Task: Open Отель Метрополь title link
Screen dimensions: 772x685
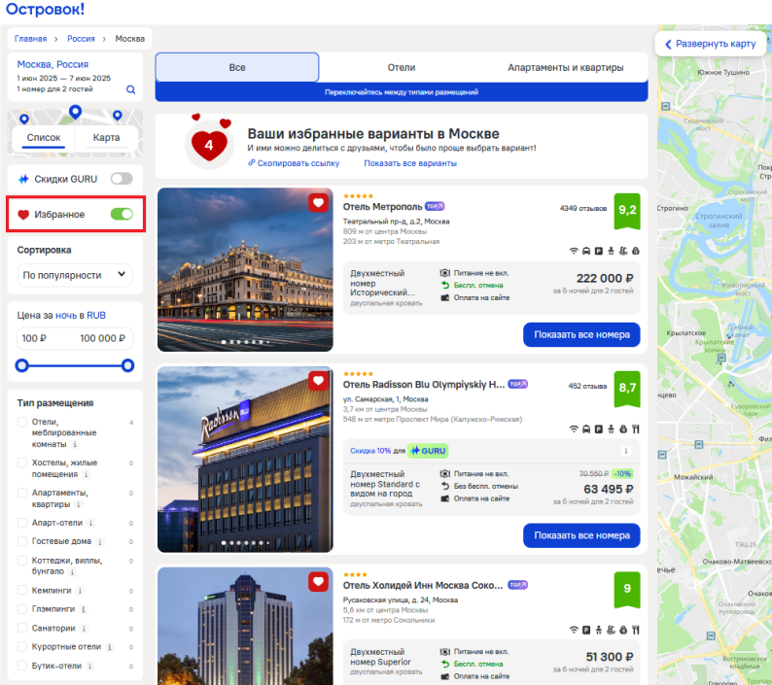Action: click(382, 207)
